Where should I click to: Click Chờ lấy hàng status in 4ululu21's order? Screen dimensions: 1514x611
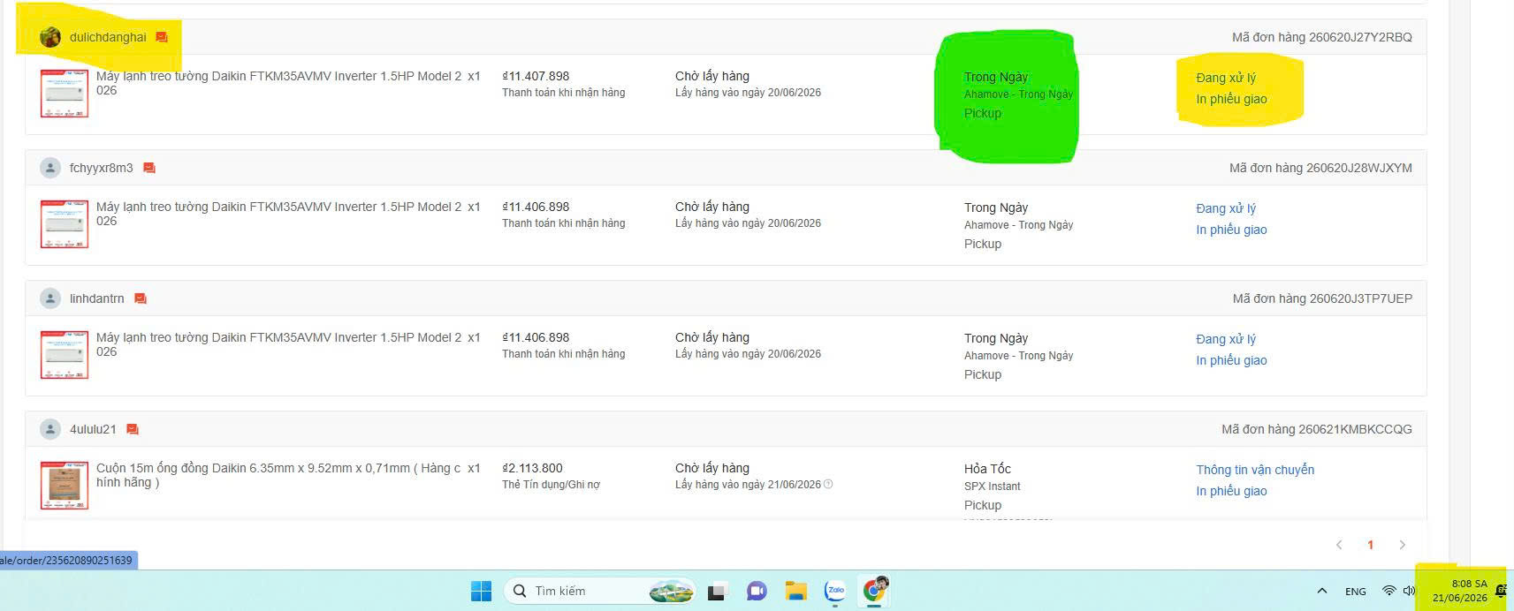click(712, 468)
